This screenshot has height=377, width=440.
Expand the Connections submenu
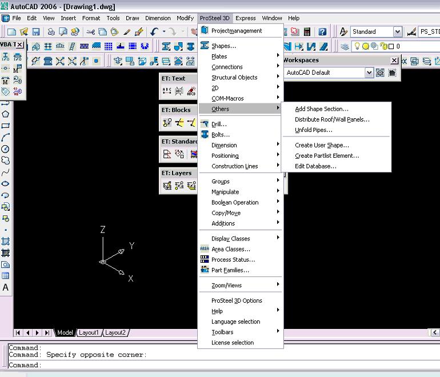(240, 67)
